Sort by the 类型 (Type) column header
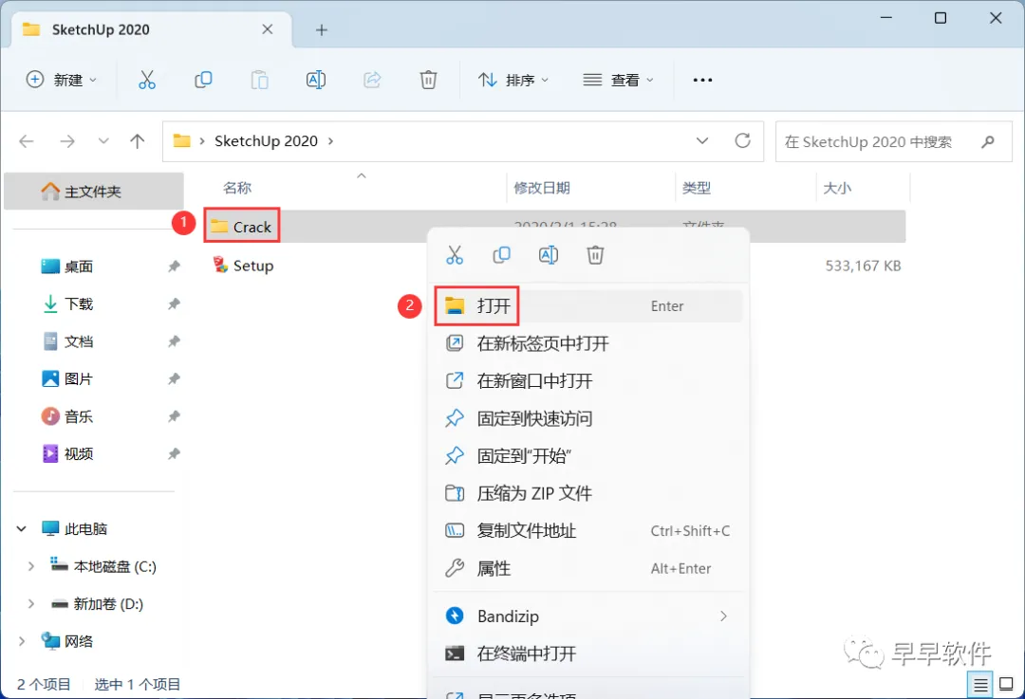Viewport: 1025px width, 699px height. (x=697, y=188)
